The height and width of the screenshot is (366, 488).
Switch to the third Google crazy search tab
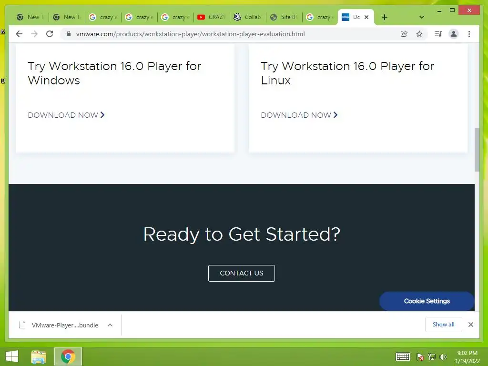click(175, 17)
